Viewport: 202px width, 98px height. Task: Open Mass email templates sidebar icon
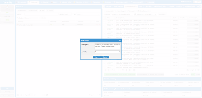coord(7,21)
